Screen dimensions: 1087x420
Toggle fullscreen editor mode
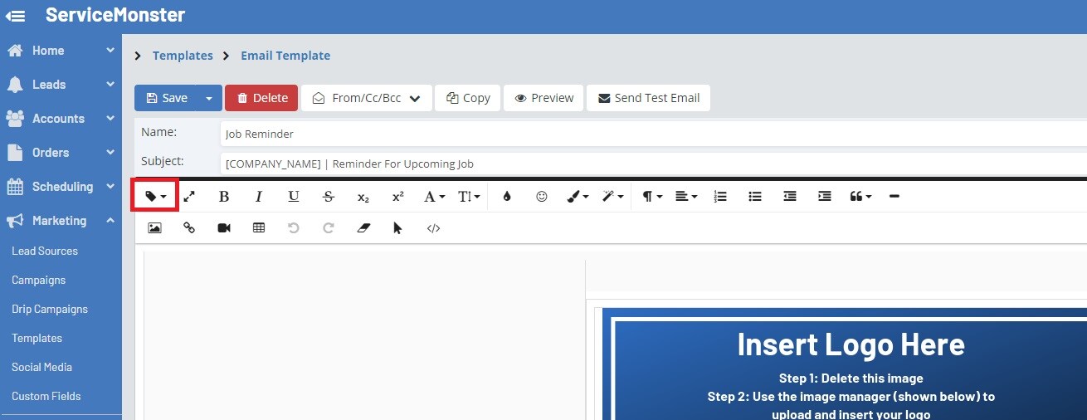pos(189,197)
